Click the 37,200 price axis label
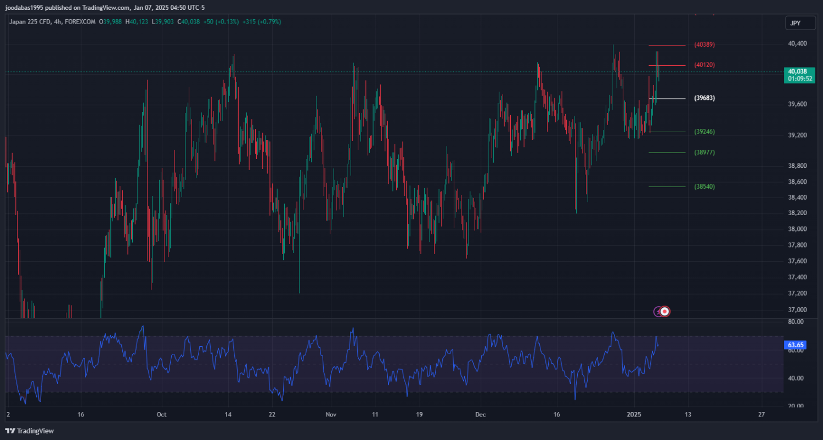The height and width of the screenshot is (440, 823). [797, 294]
